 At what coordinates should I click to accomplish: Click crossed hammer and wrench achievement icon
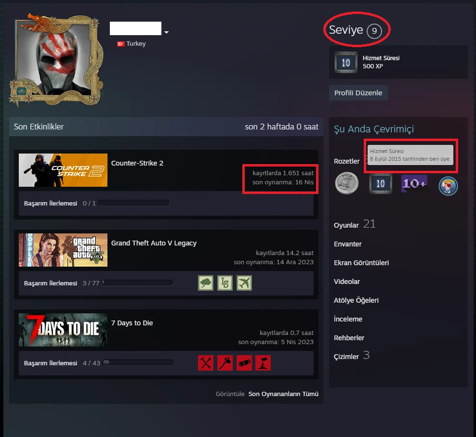pyautogui.click(x=206, y=363)
